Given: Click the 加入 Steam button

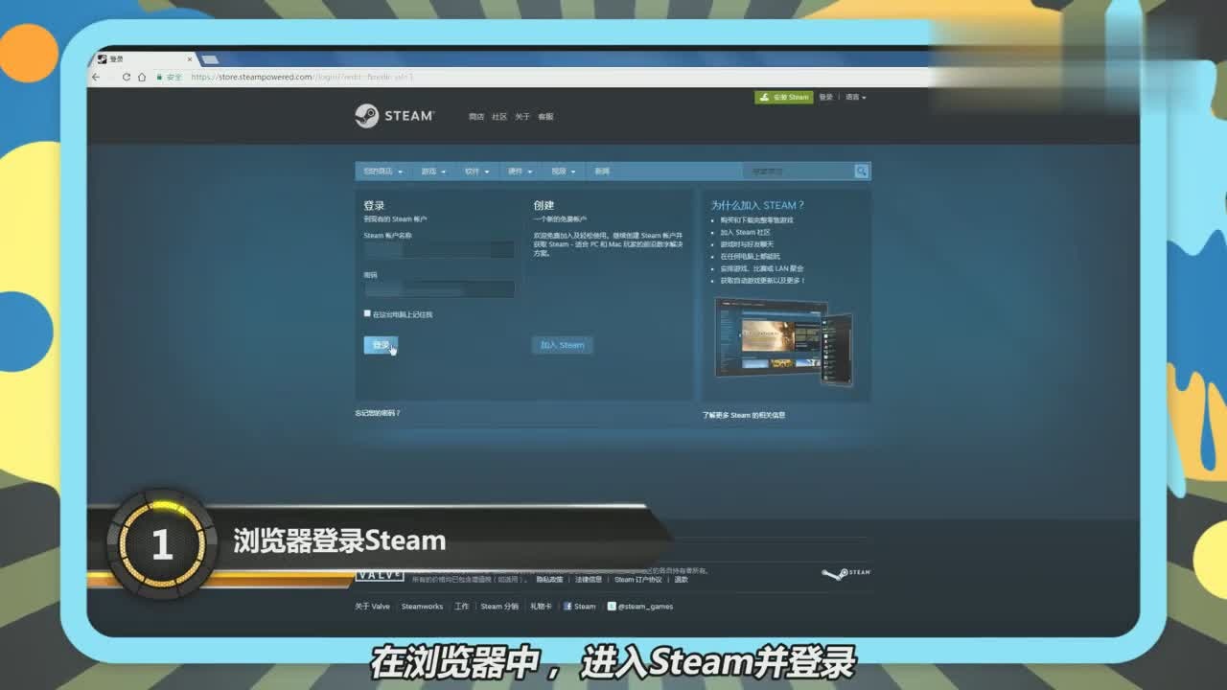Looking at the screenshot, I should pyautogui.click(x=563, y=345).
